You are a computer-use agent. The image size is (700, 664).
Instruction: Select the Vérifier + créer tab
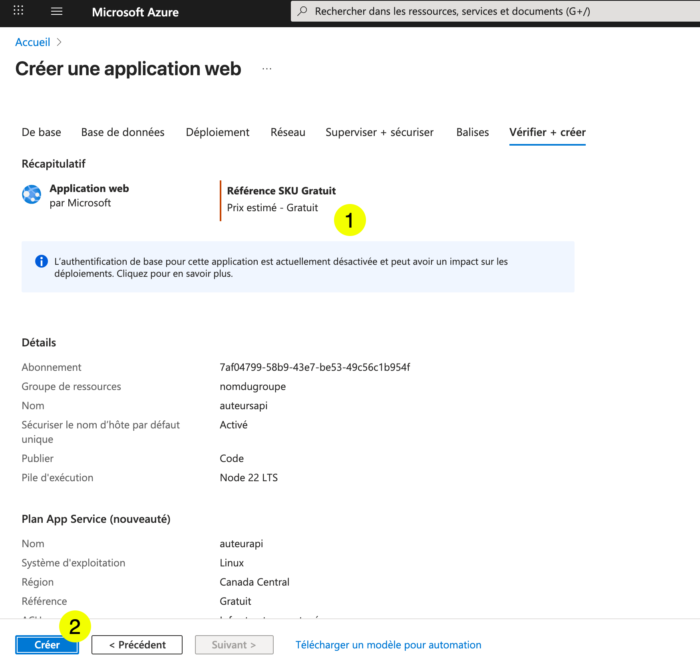(x=547, y=132)
